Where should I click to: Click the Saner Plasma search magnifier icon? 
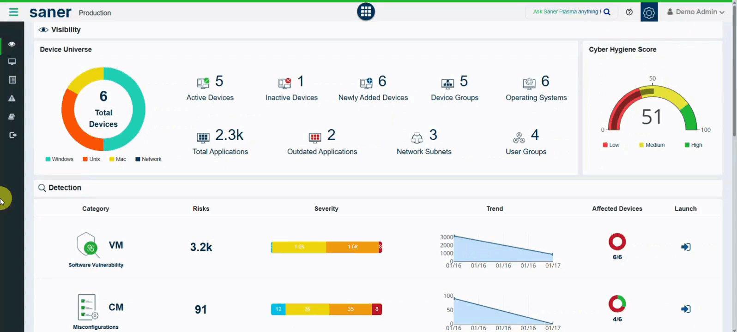click(x=607, y=12)
